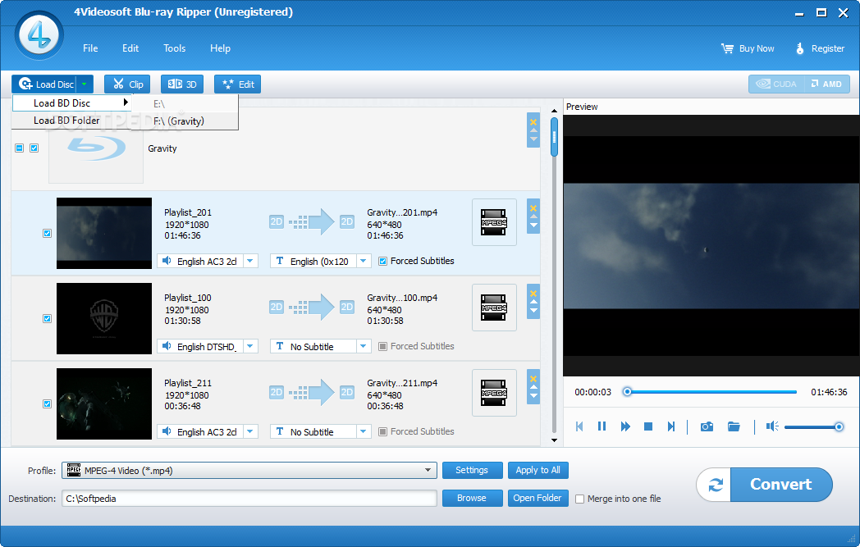Pause the preview playback
The height and width of the screenshot is (547, 860).
click(x=602, y=426)
